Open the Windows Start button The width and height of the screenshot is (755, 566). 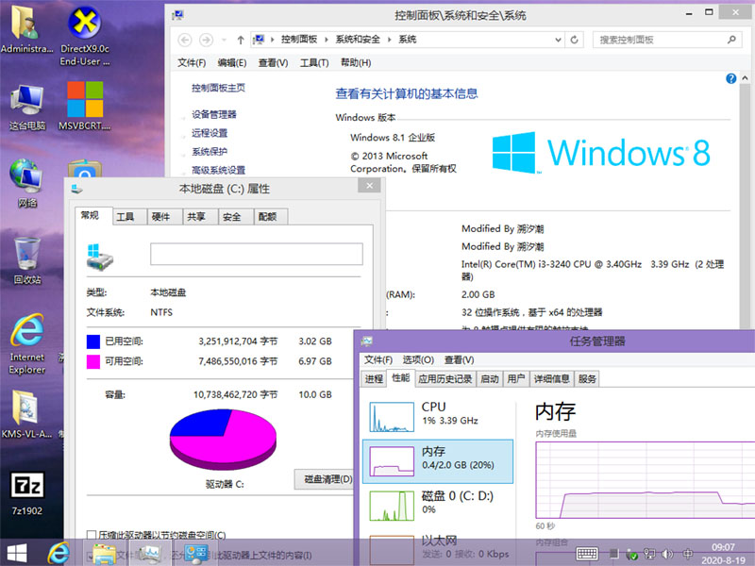point(17,554)
